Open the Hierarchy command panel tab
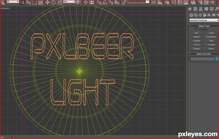 tap(201, 9)
